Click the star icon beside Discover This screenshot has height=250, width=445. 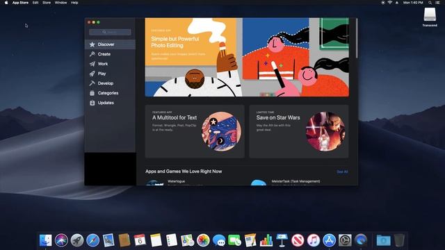pos(92,44)
